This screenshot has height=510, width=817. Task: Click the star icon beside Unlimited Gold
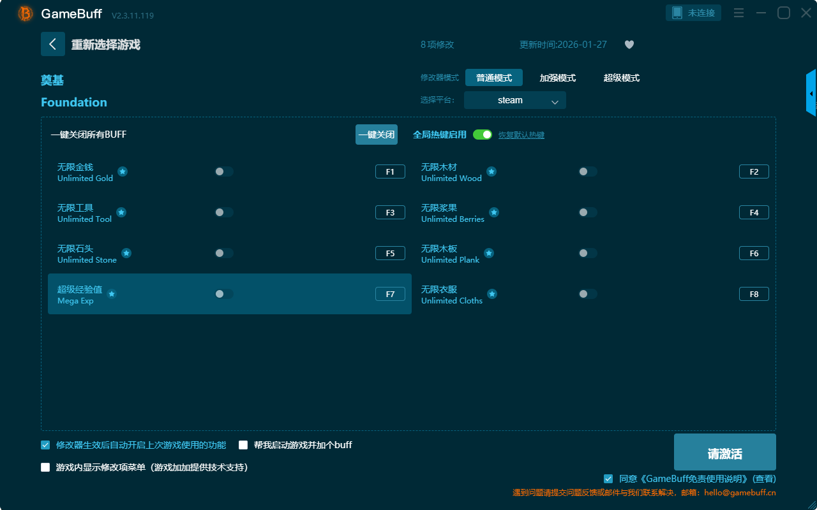(x=123, y=171)
